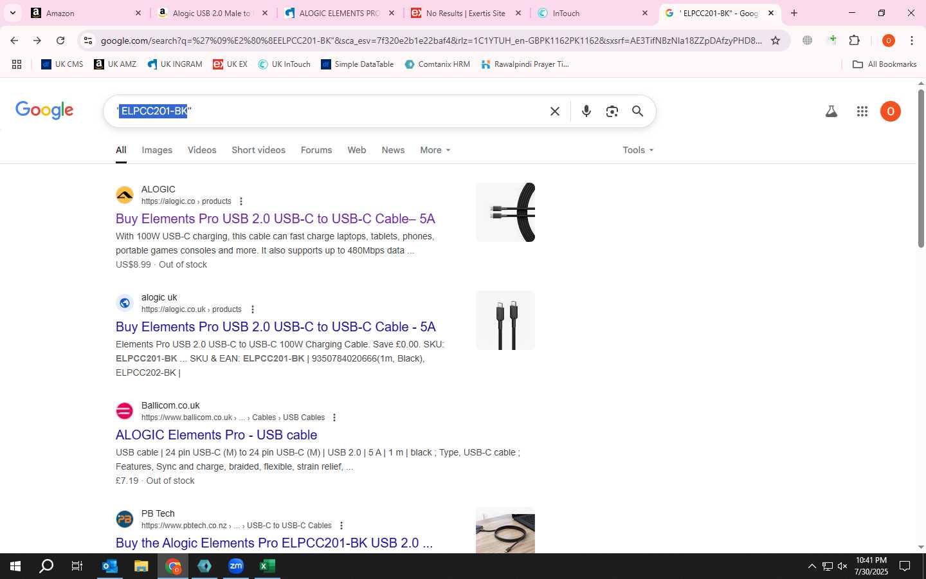Click the alogic uk cable thumbnail
This screenshot has height=579, width=926.
click(505, 320)
